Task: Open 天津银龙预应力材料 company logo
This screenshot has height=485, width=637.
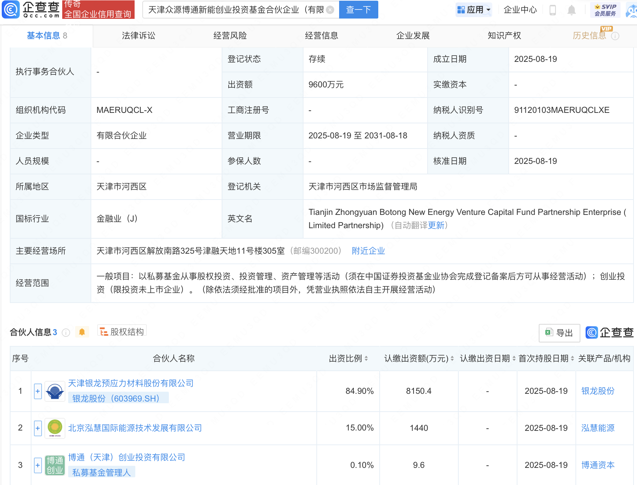Action: (55, 391)
